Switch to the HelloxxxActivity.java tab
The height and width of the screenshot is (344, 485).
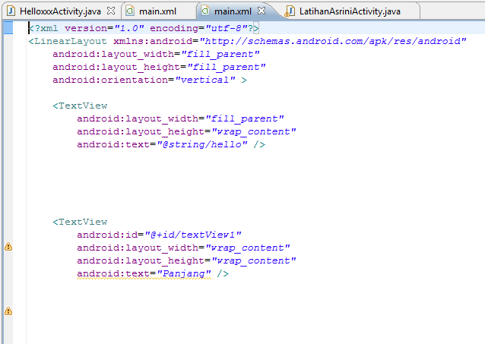(x=60, y=11)
